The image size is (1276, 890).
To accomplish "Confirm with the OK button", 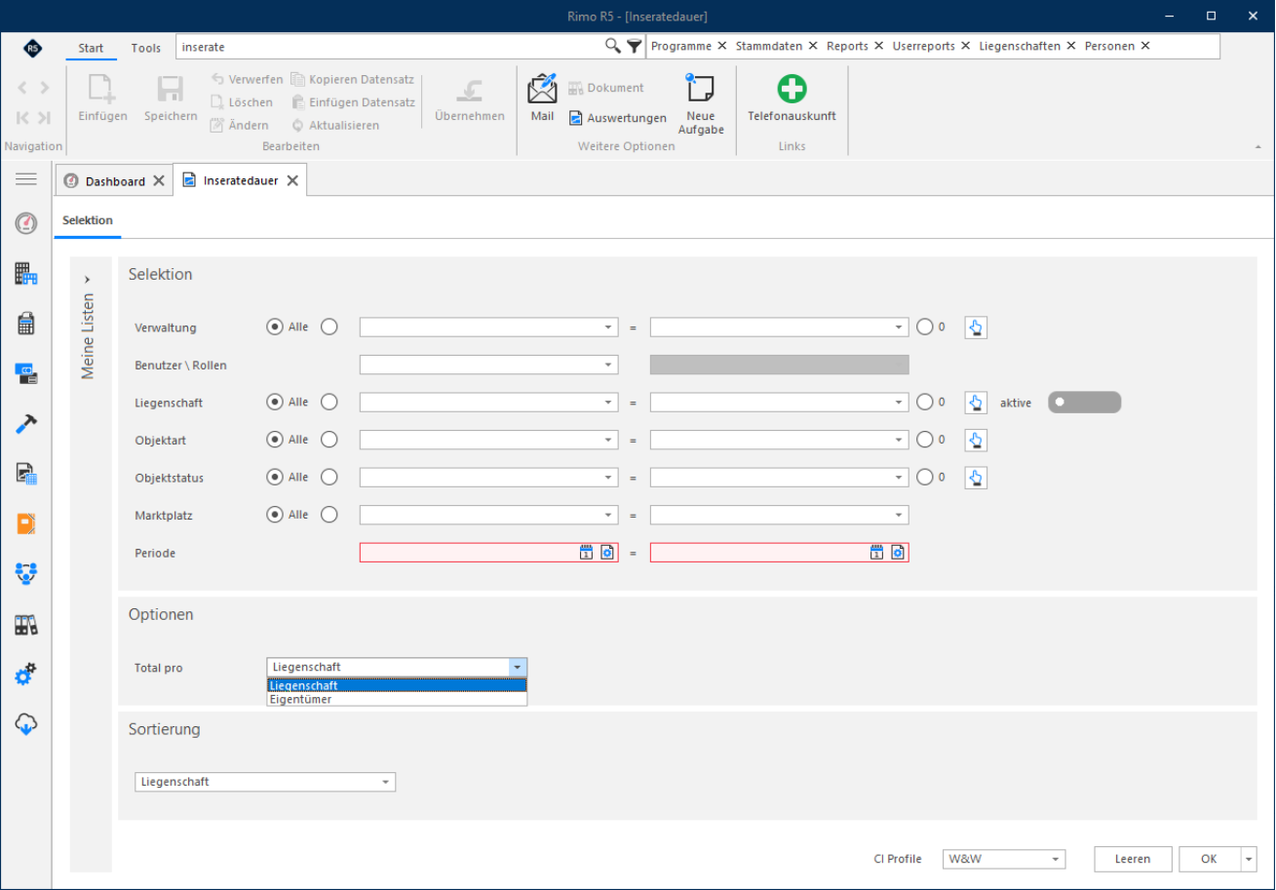I will [x=1209, y=859].
